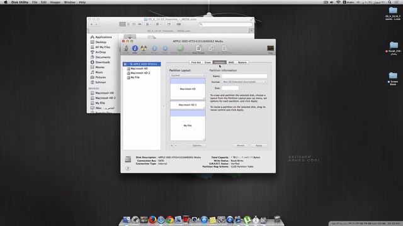Open Info with the blue i icon
This screenshot has width=403, height=226.
tap(135, 48)
